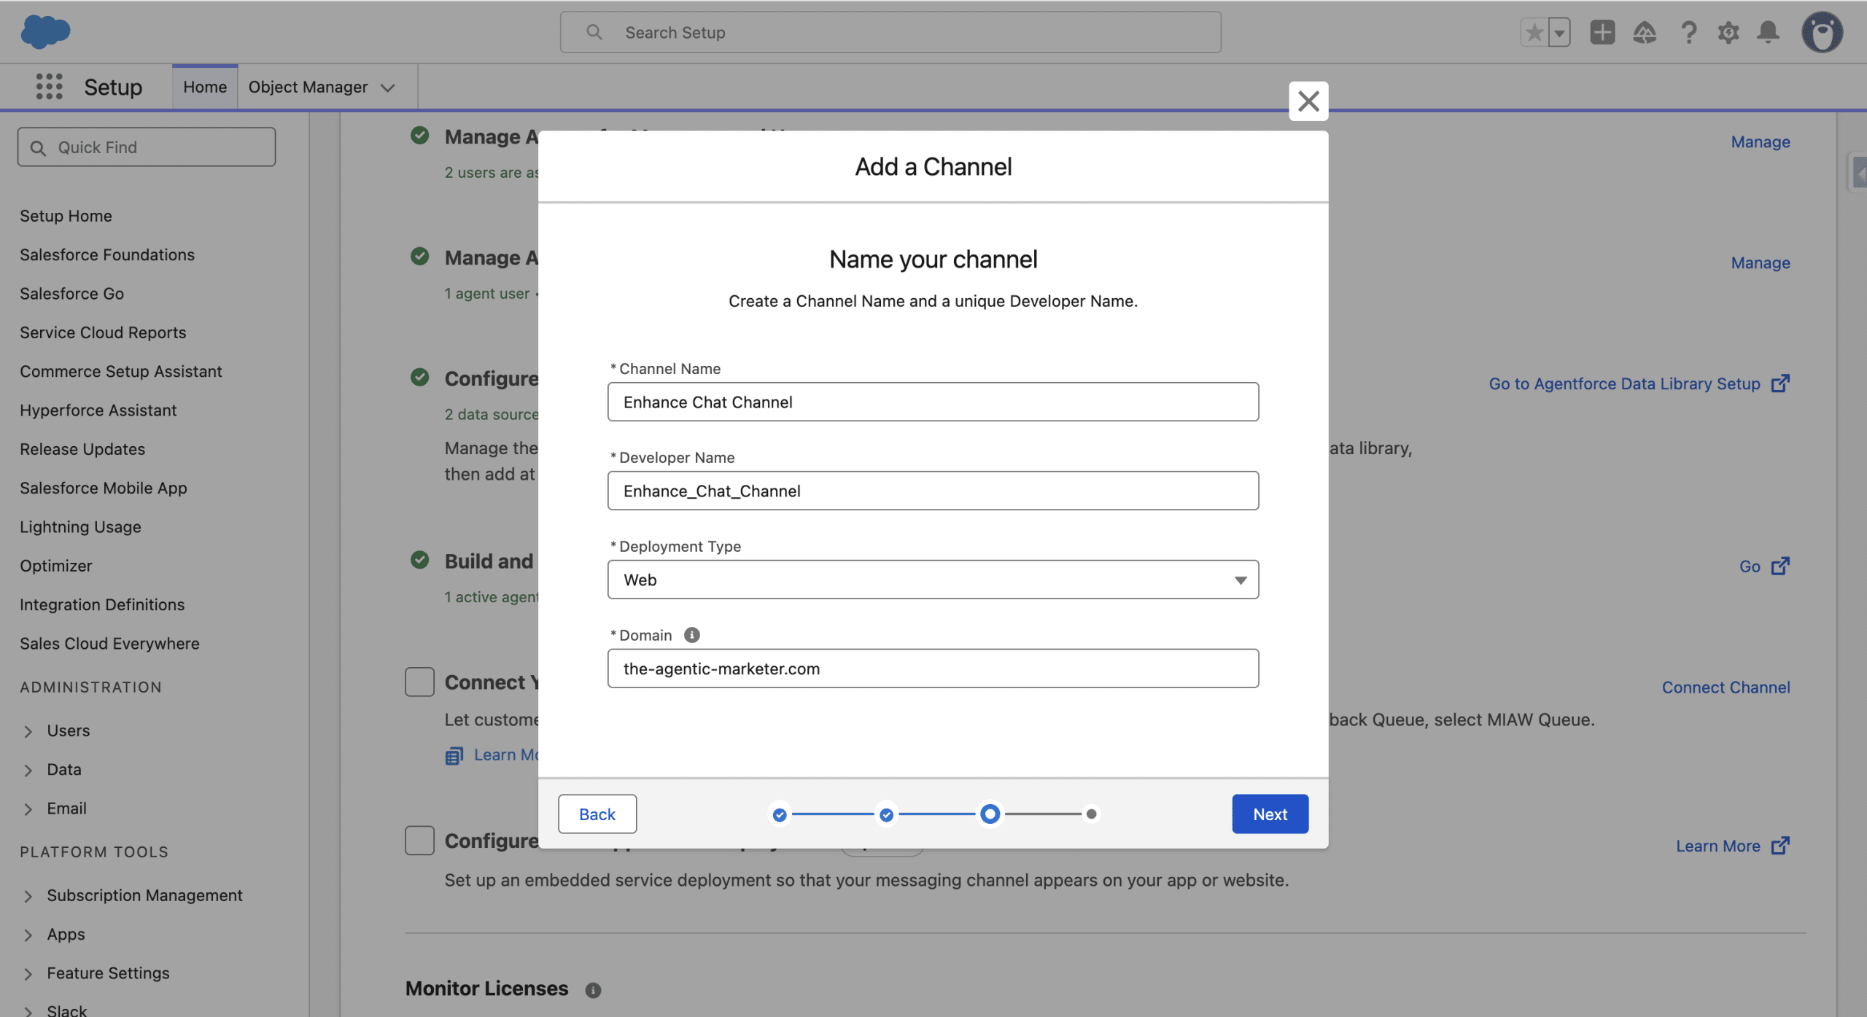Open the Trailhead guidance icon
Screen dimensions: 1867x1017
click(x=1645, y=32)
